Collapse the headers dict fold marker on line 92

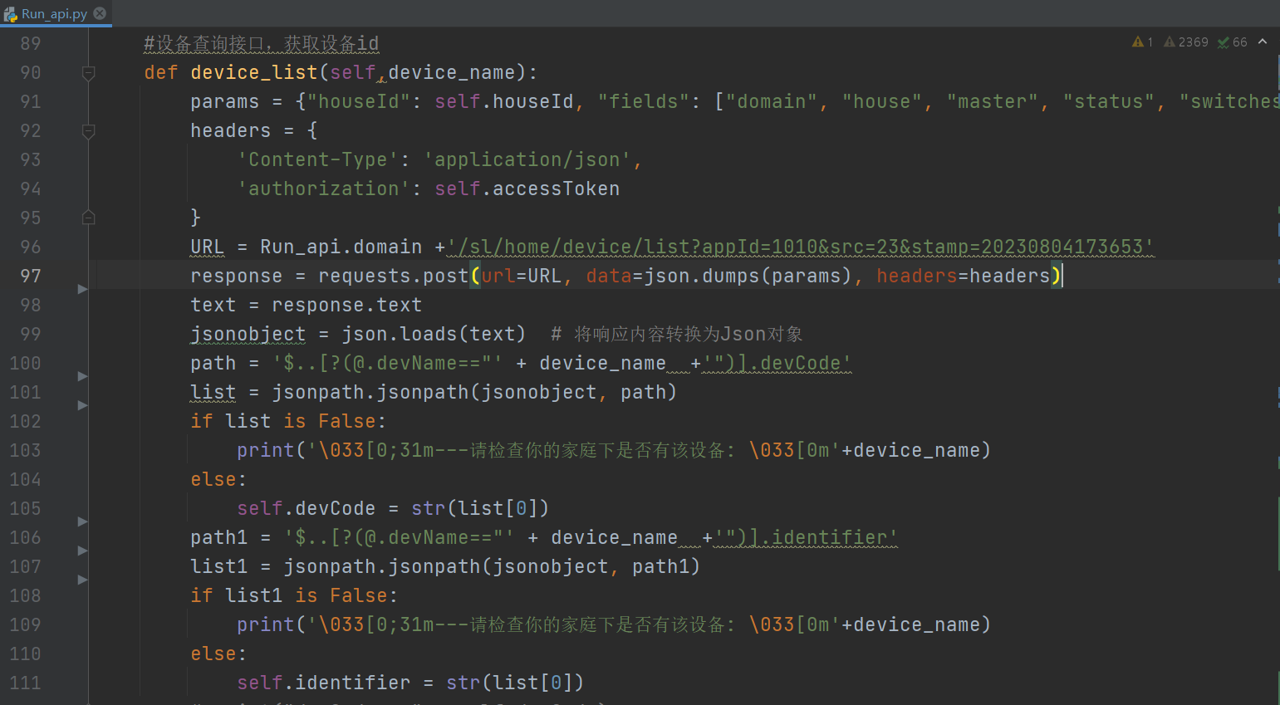pyautogui.click(x=88, y=131)
